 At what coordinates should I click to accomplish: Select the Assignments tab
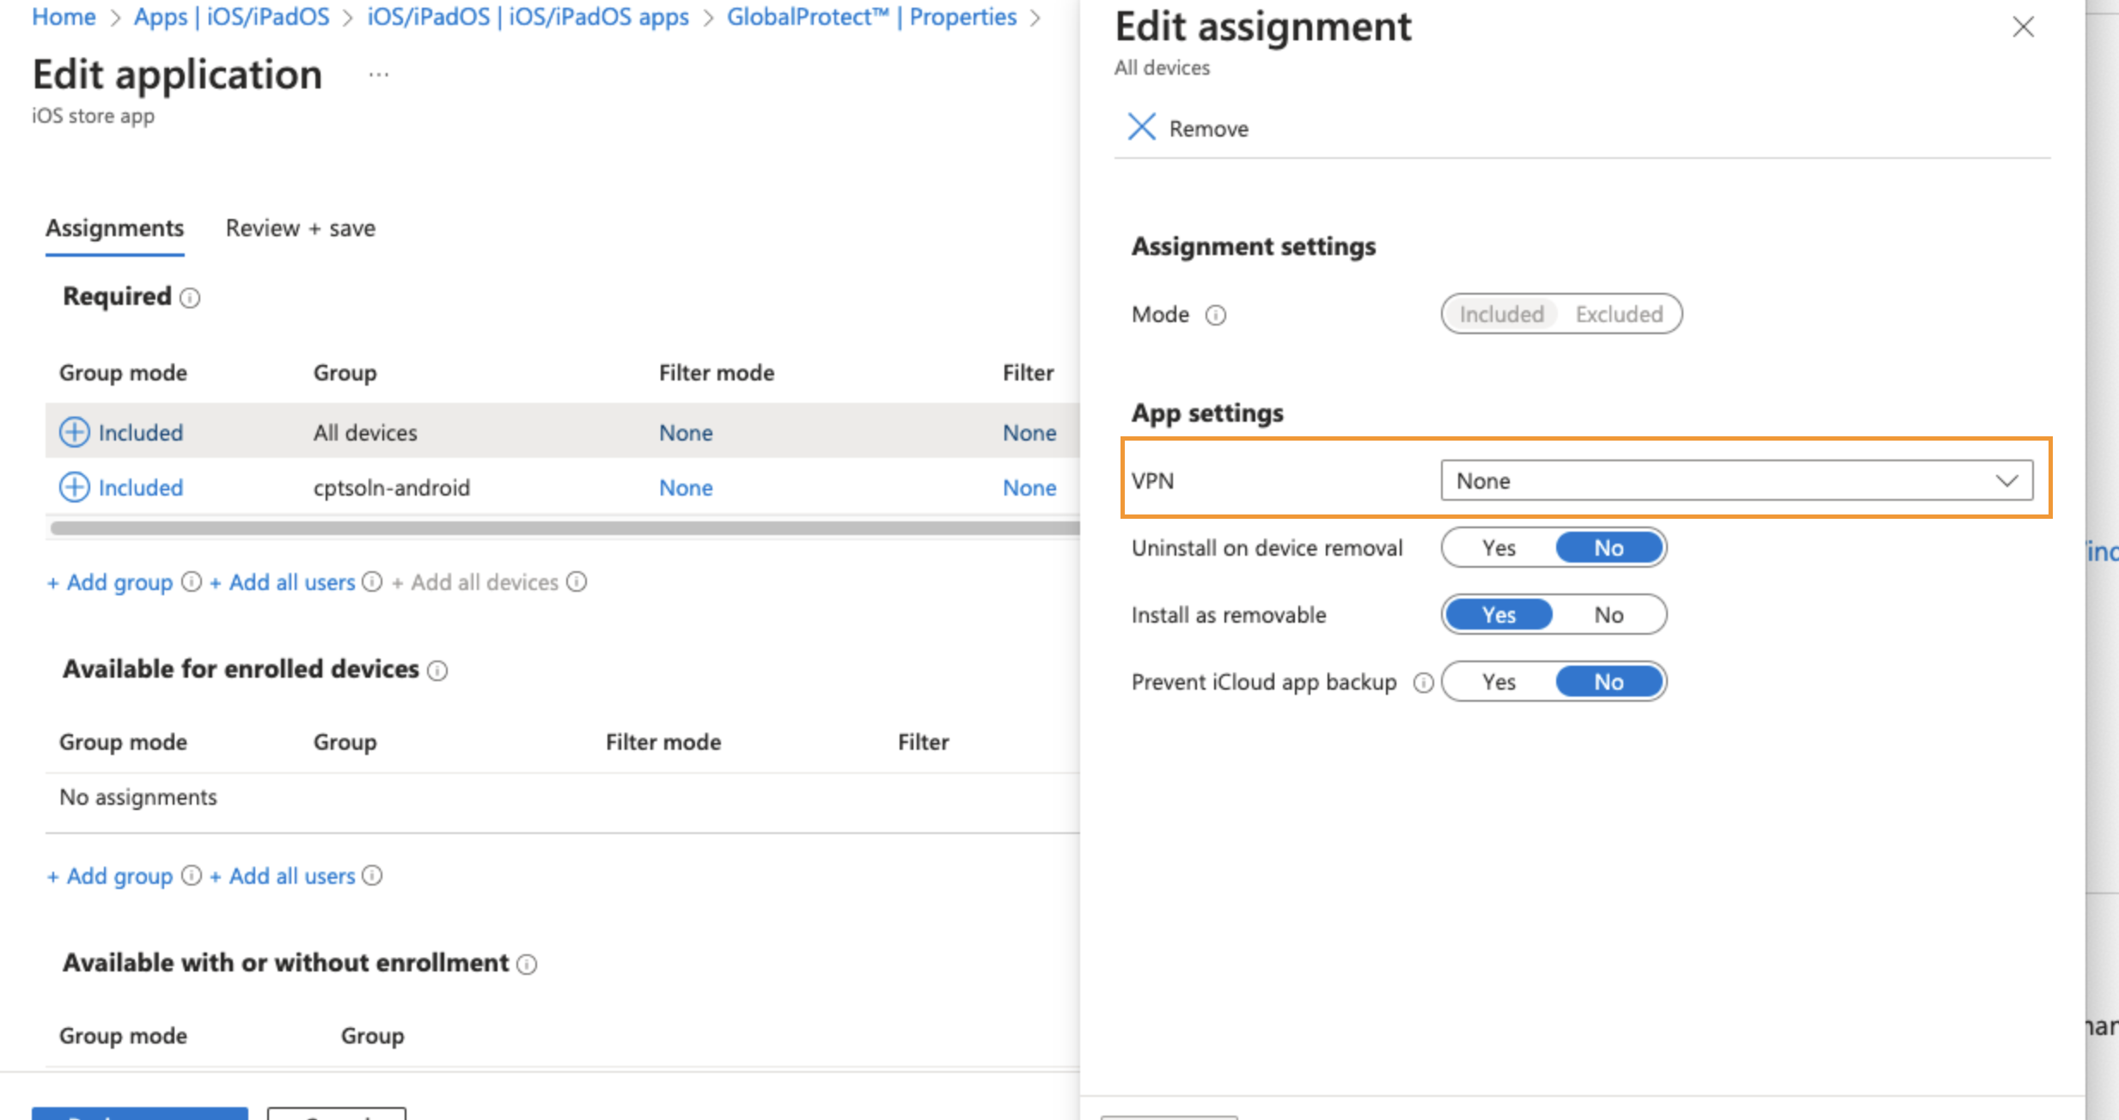[114, 228]
